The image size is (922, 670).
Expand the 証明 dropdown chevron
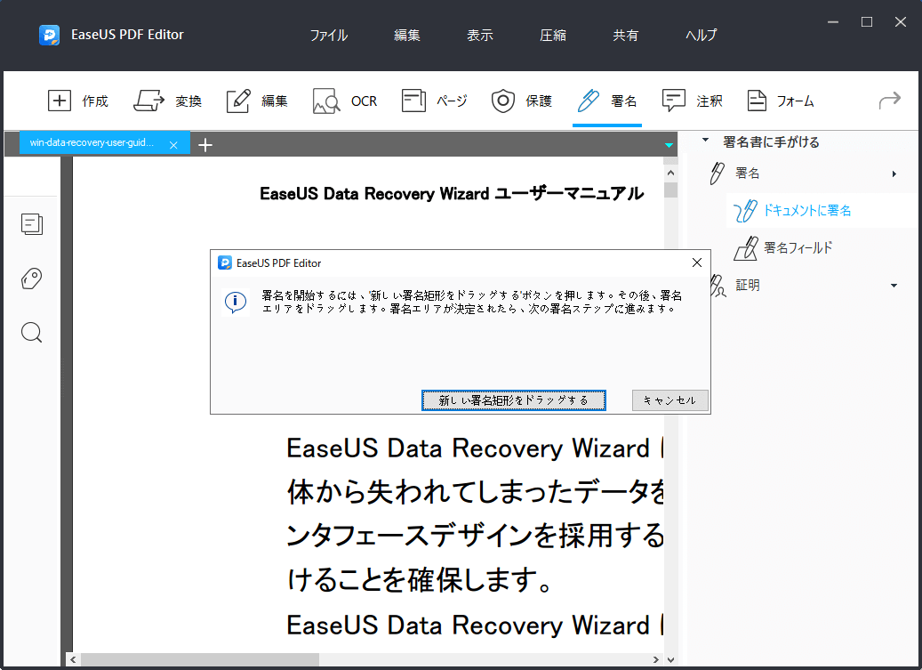[894, 285]
